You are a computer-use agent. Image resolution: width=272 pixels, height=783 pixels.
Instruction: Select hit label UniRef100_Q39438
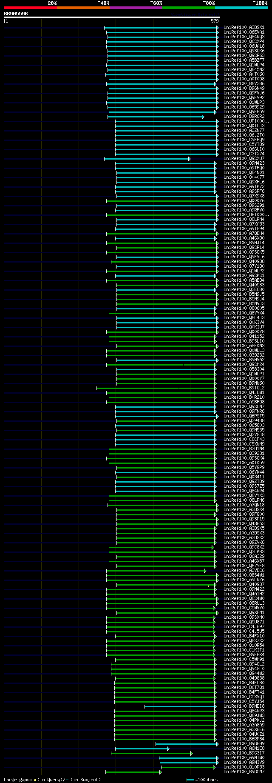coord(244,420)
